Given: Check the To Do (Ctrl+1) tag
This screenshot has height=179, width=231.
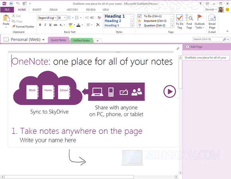Looking at the screenshot, I should tap(153, 16).
